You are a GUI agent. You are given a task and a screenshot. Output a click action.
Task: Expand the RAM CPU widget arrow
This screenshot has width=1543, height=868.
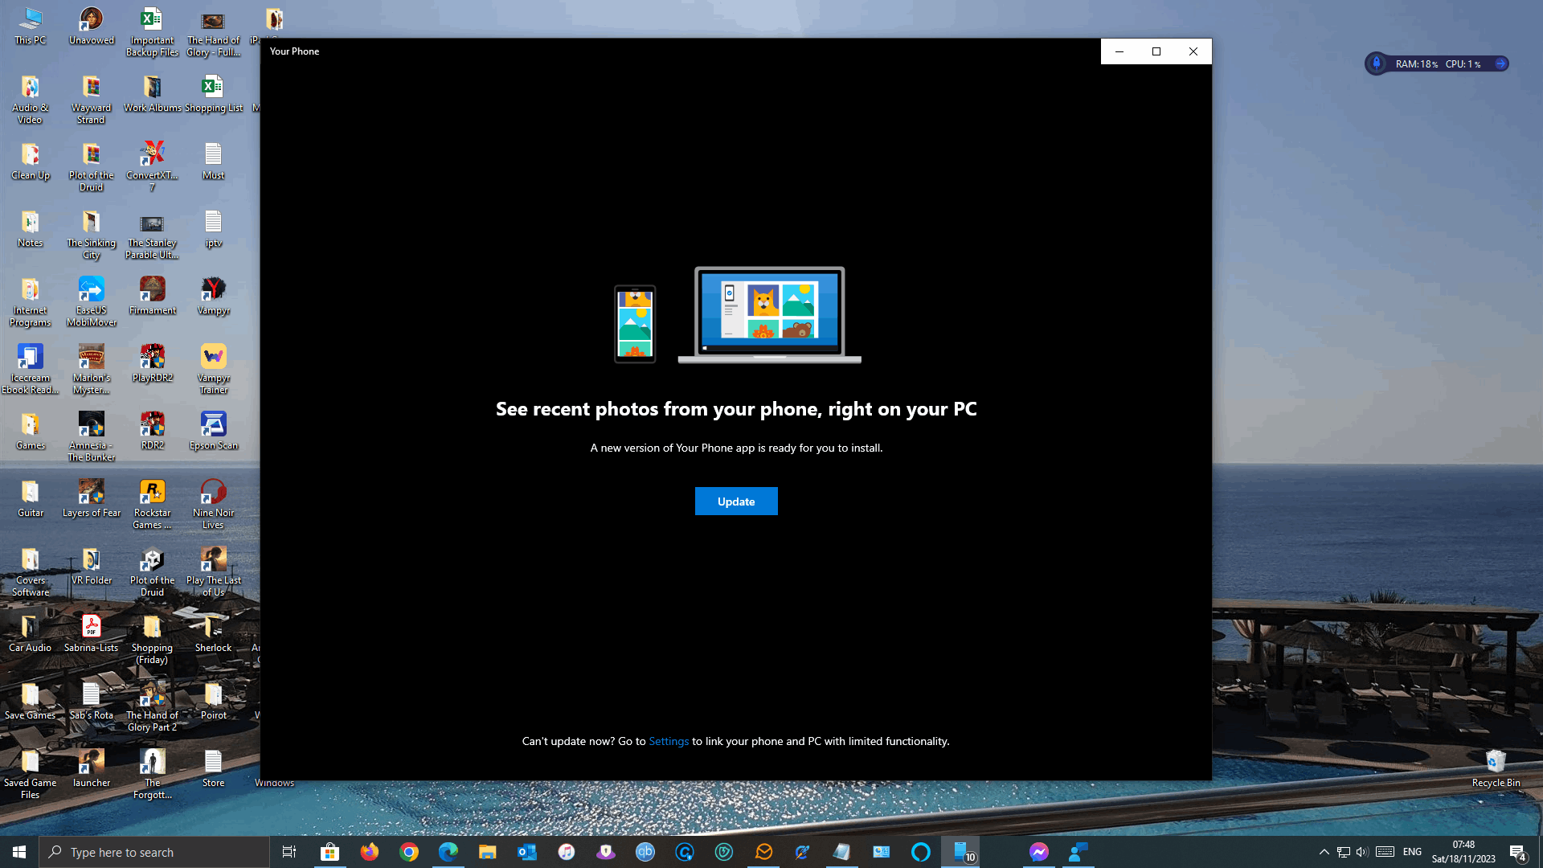1500,63
